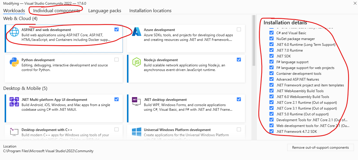Check the Python development workload box

[x=117, y=60]
